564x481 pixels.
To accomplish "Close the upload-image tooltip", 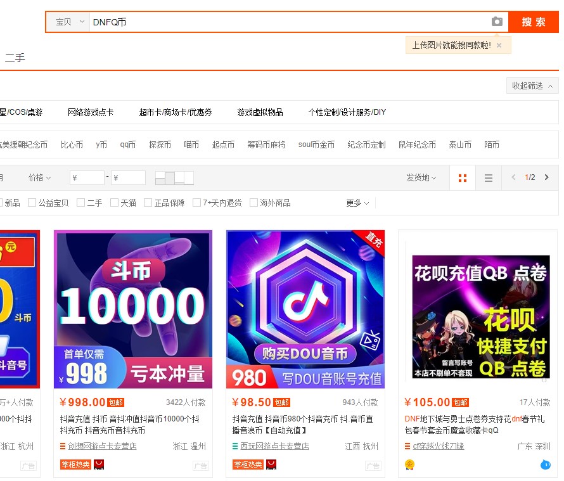I will click(x=499, y=46).
